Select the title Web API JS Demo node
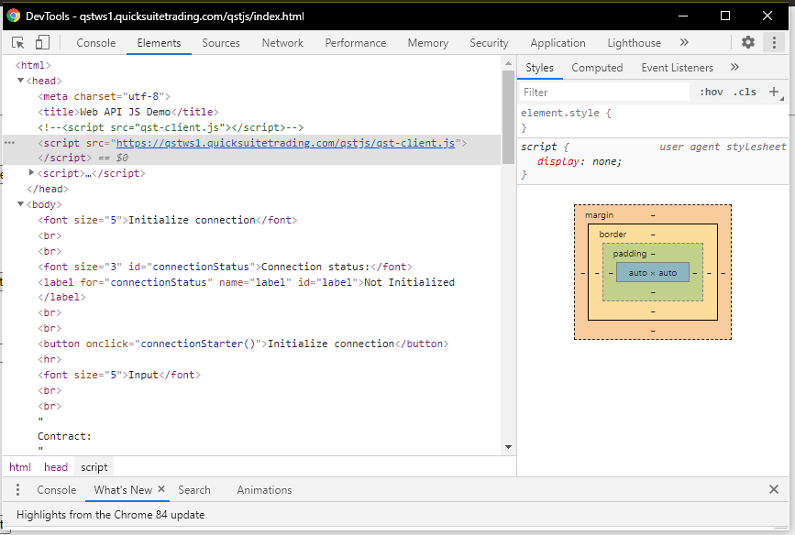This screenshot has height=535, width=795. click(x=127, y=112)
